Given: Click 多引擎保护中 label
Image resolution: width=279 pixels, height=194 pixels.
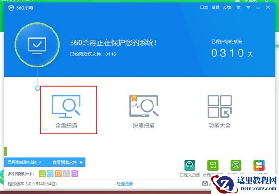Looking at the screenshot, I should [21, 174].
